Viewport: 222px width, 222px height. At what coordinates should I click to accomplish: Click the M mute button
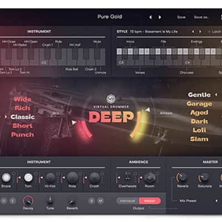pyautogui.click(x=100, y=200)
